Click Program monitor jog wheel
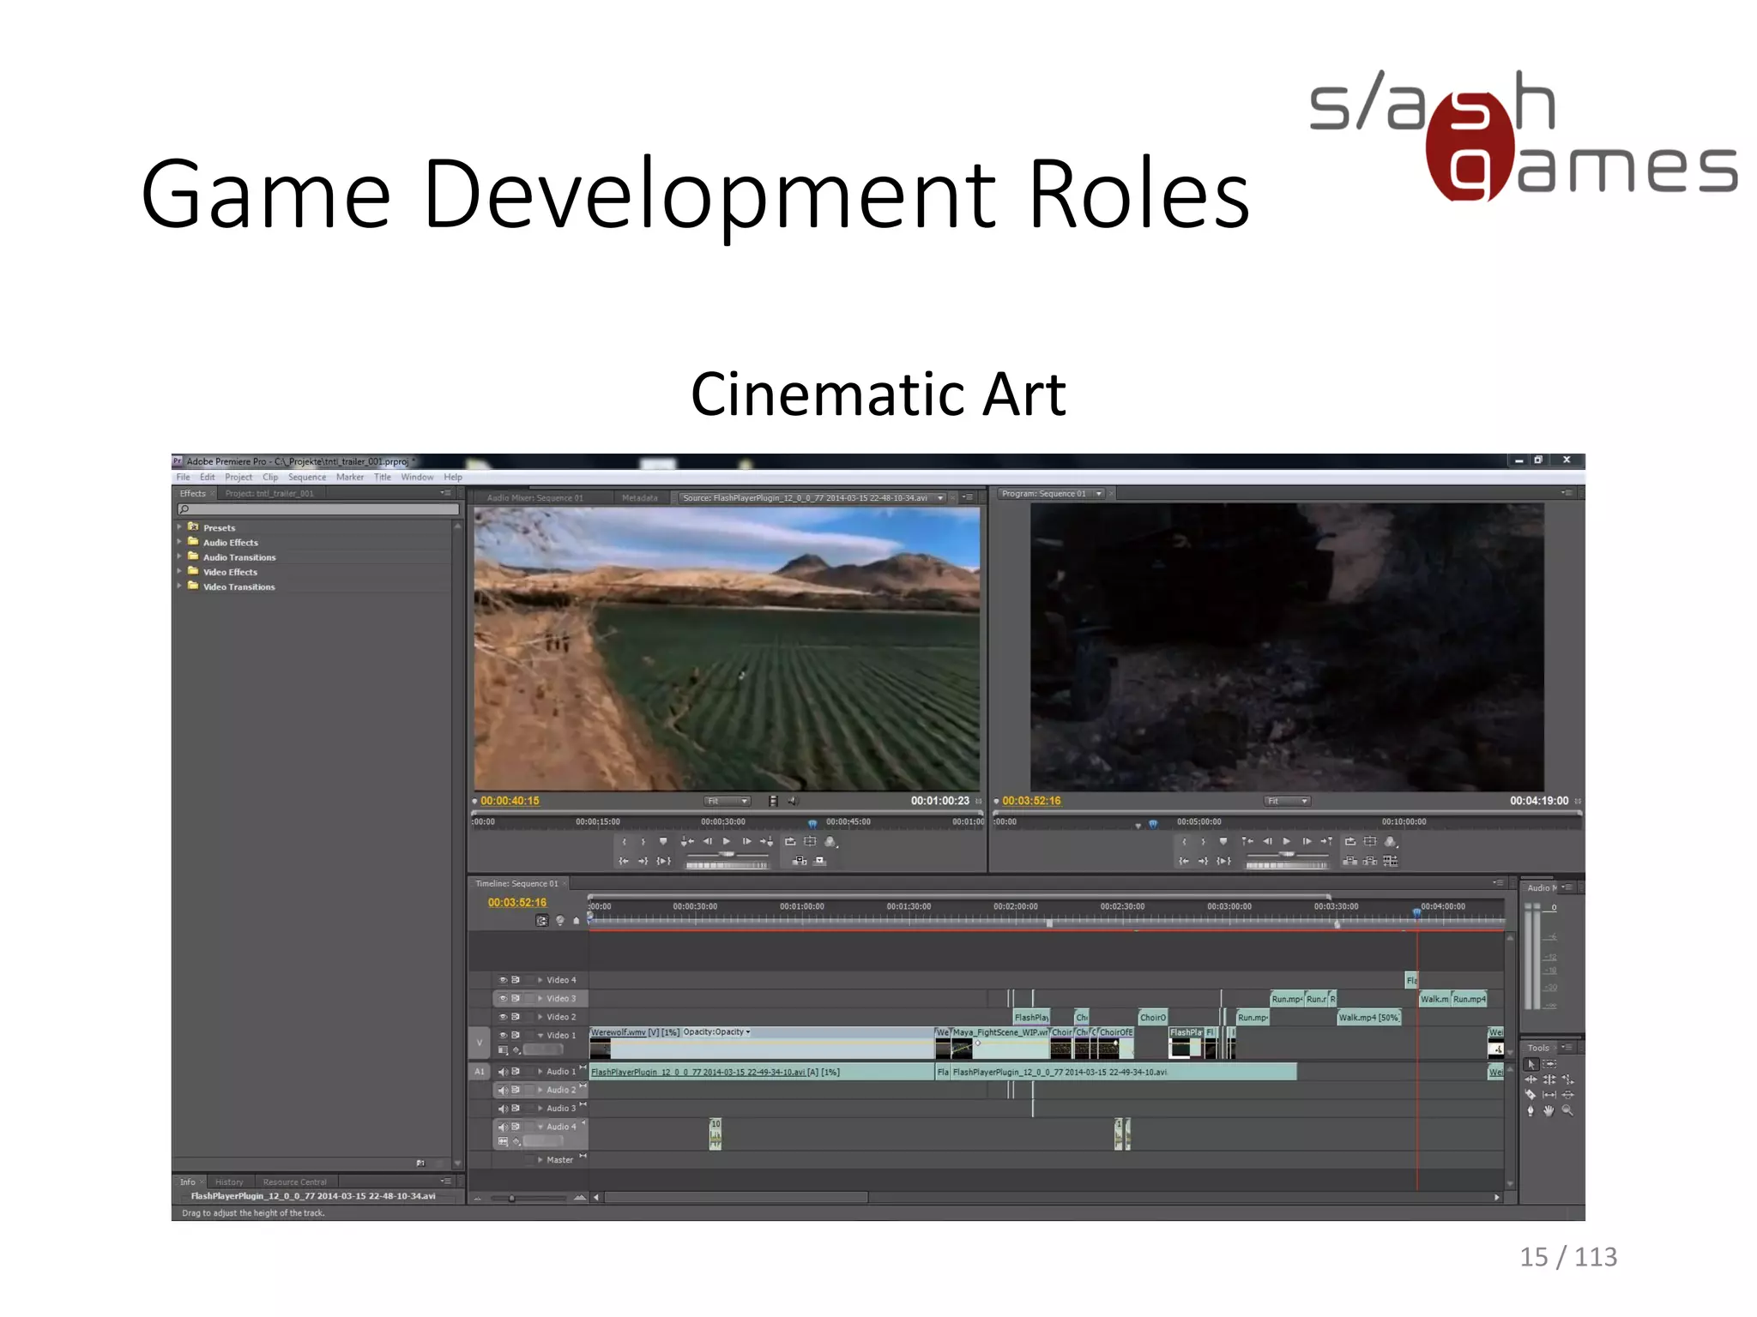This screenshot has width=1757, height=1317. point(1287,865)
